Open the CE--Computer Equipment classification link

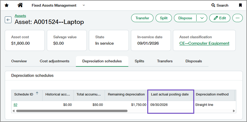204,43
